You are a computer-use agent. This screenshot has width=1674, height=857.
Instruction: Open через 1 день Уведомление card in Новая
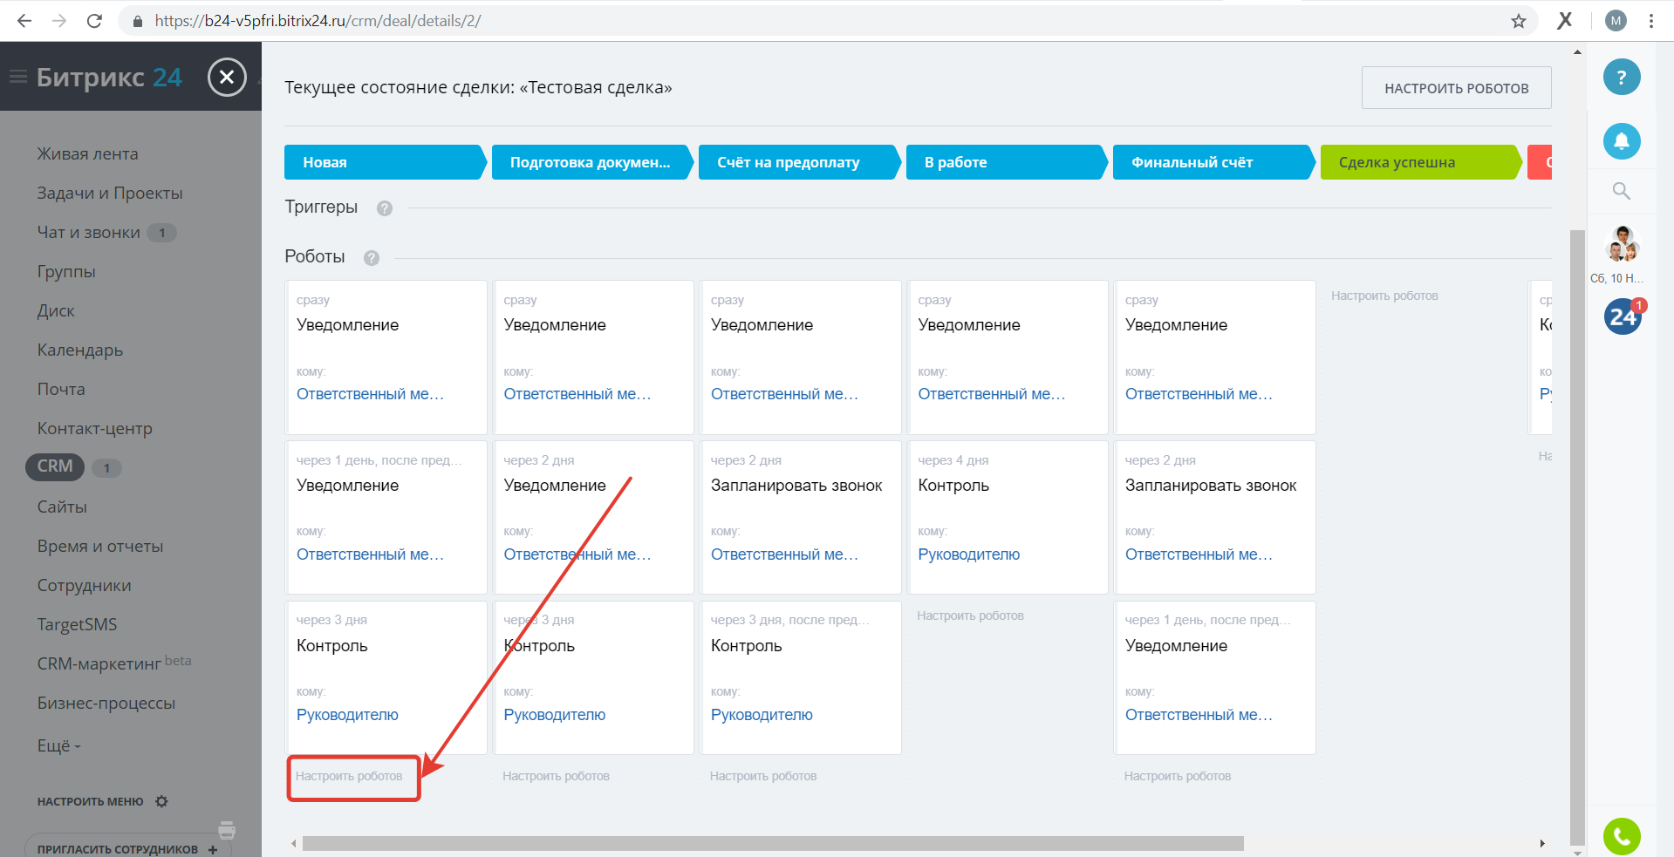[x=386, y=518]
